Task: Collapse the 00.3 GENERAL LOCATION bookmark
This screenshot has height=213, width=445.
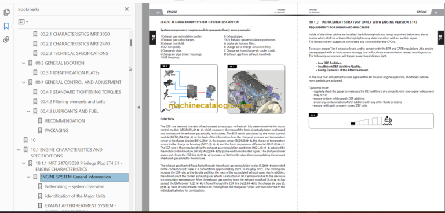Action: click(x=24, y=63)
